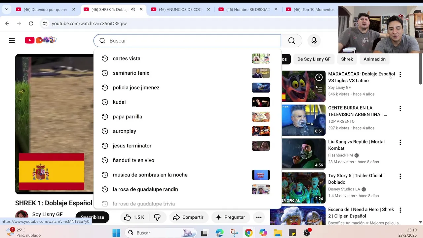Reload the page

click(31, 23)
